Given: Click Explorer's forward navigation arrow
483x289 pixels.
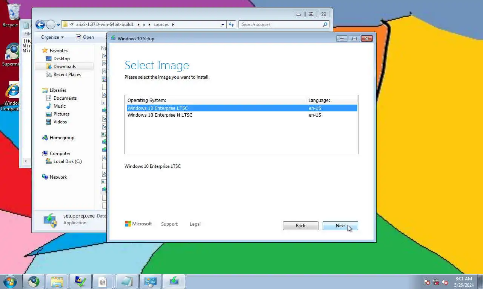Looking at the screenshot, I should coord(51,25).
